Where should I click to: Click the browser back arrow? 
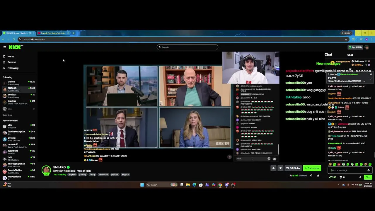3,39
